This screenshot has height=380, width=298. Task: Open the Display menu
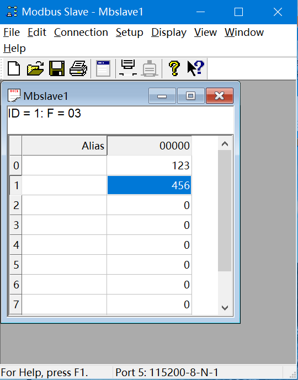[x=169, y=32]
